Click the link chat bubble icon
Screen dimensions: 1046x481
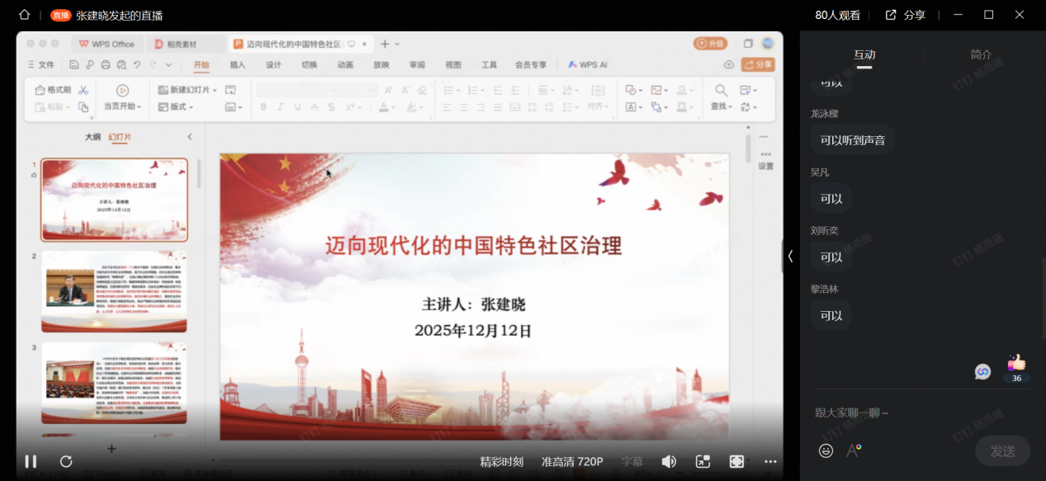982,372
